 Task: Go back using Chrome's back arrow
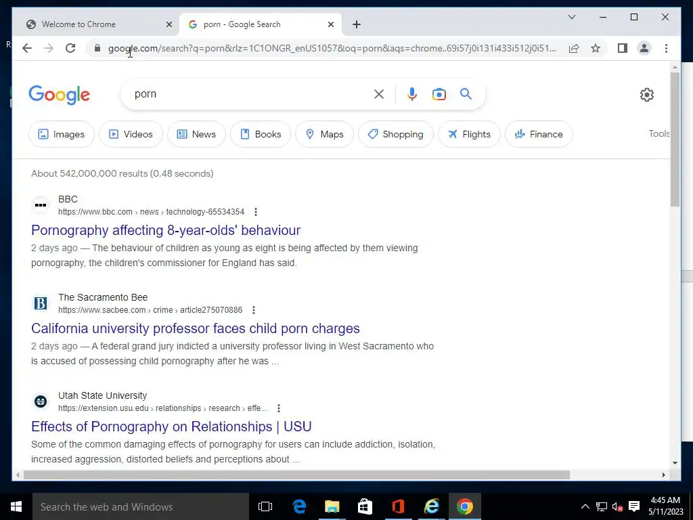pos(27,48)
